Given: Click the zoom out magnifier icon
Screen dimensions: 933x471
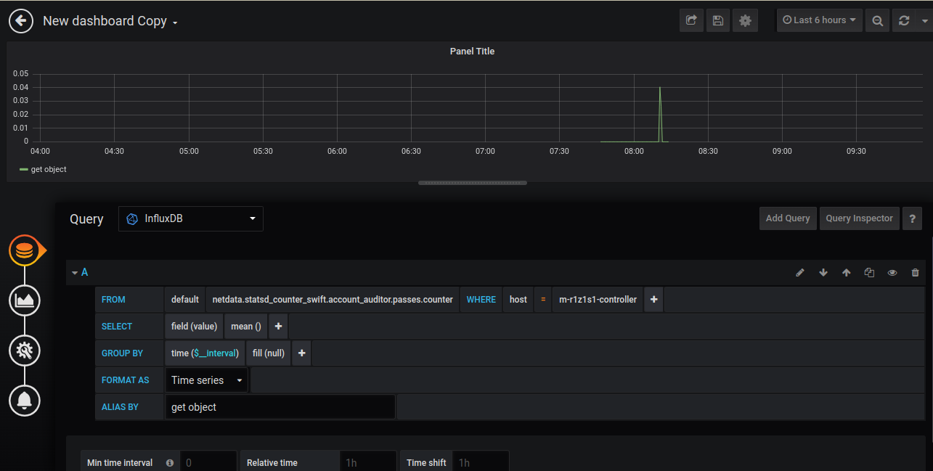Looking at the screenshot, I should [x=877, y=20].
